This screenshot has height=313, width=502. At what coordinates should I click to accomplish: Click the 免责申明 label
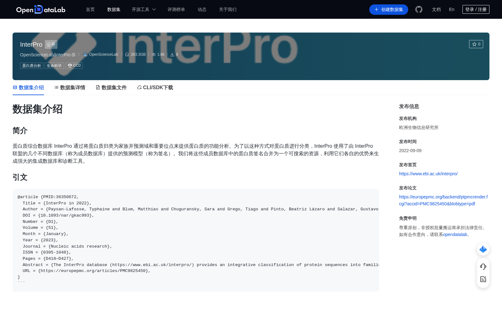(x=408, y=218)
